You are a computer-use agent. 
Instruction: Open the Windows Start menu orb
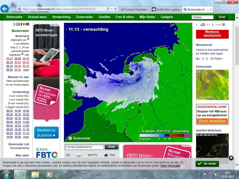[6, 174]
